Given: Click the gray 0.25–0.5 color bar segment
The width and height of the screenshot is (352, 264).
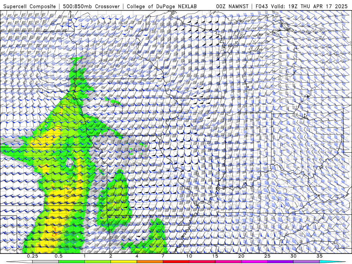Looking at the screenshot, I should tap(46, 262).
